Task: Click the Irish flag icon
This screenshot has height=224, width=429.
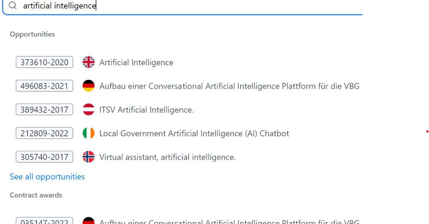Action: [88, 133]
